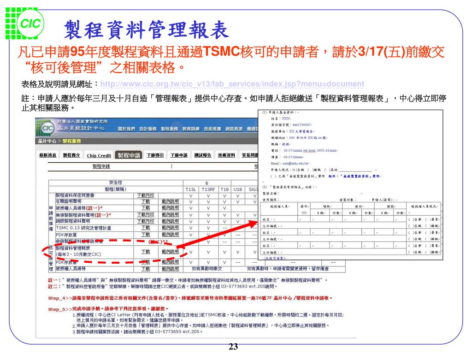
Task: Click the CIC logo at slide top-left
Action: coord(25,24)
